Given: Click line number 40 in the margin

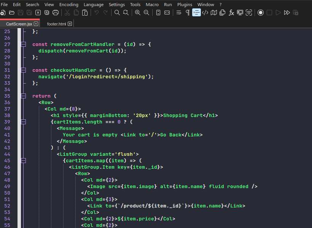Looking at the screenshot, I should [7, 128].
